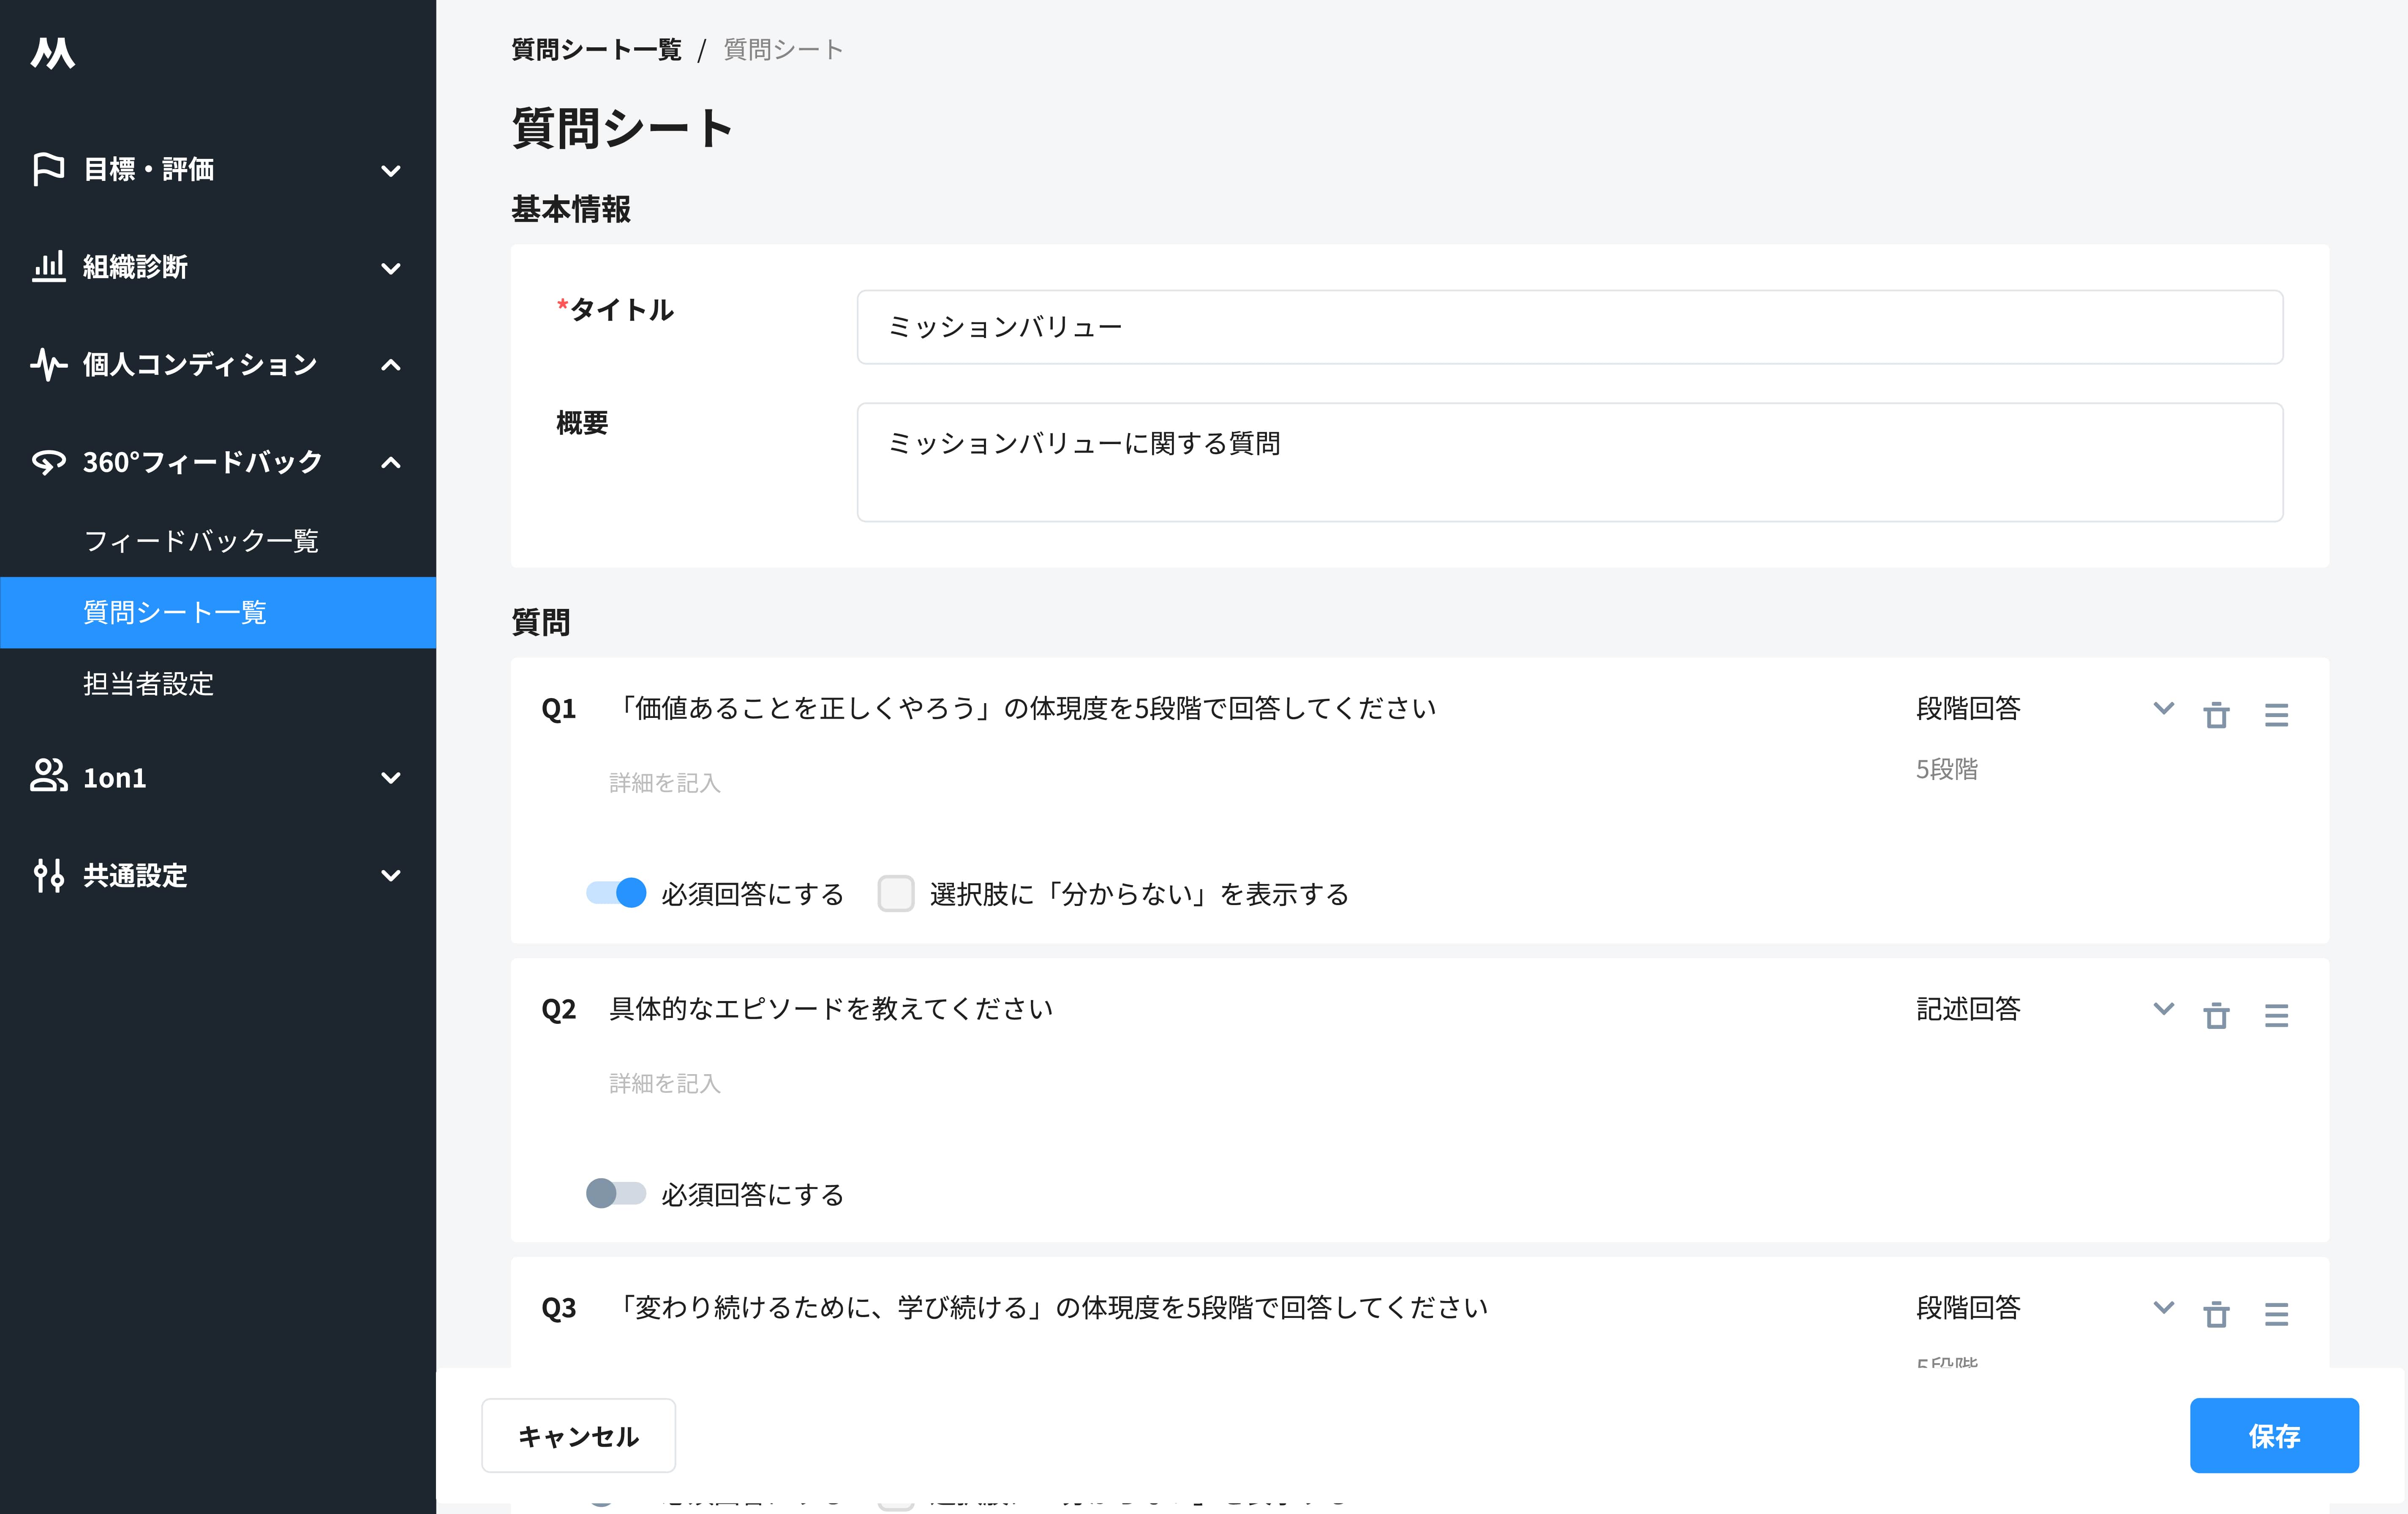2408x1514 pixels.
Task: Delete question Q1 with trash icon
Action: coord(2216,714)
